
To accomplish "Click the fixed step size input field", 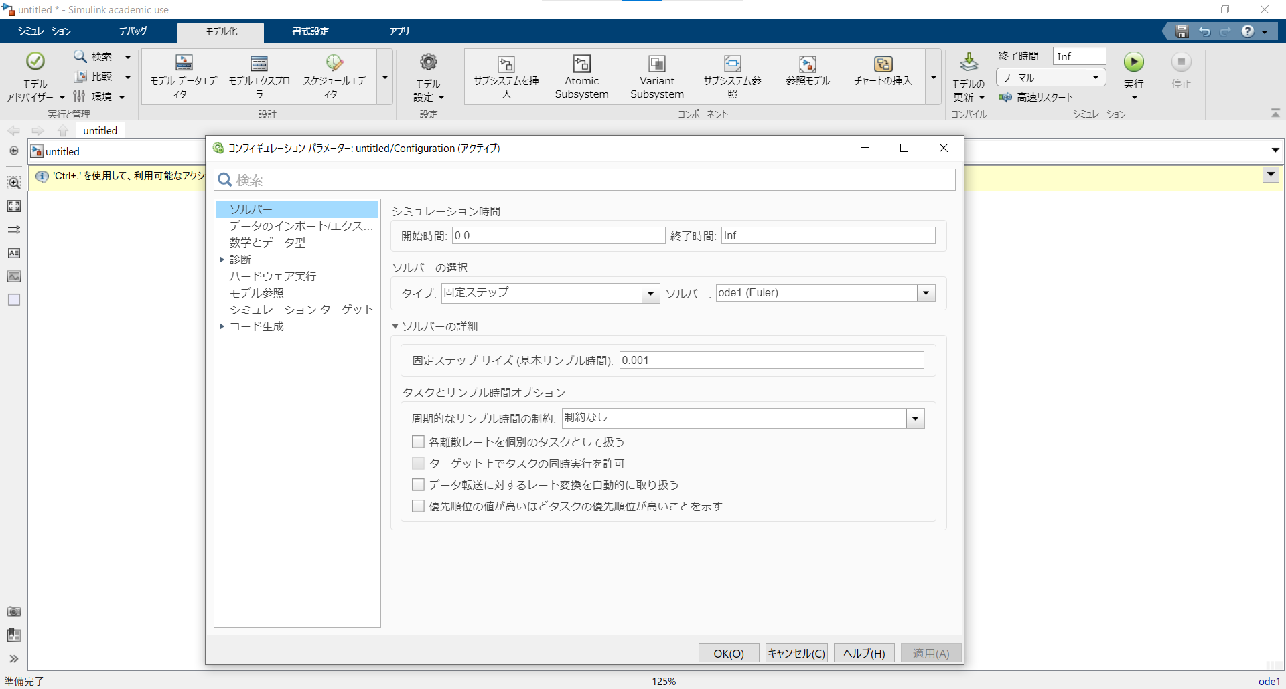I will point(770,360).
